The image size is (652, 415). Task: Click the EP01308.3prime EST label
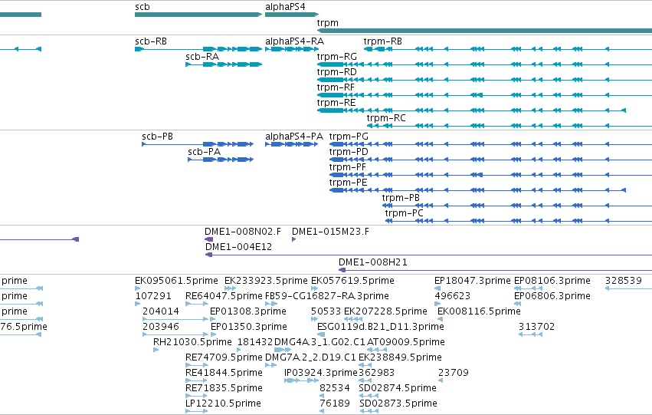click(x=248, y=311)
